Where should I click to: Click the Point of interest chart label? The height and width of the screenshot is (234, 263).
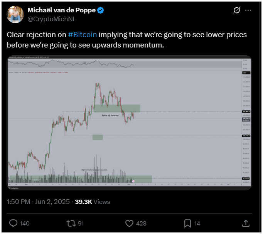(x=111, y=115)
